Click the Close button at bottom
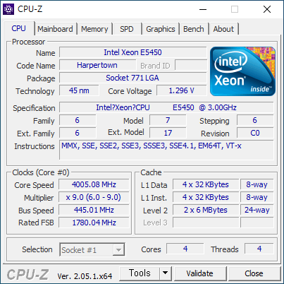The width and height of the screenshot is (284, 284). click(x=254, y=273)
